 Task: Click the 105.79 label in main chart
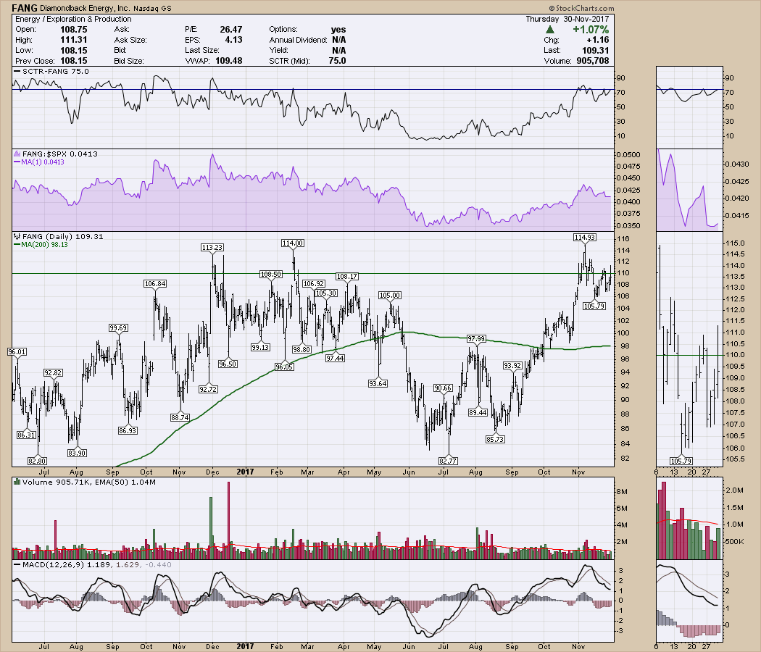594,306
